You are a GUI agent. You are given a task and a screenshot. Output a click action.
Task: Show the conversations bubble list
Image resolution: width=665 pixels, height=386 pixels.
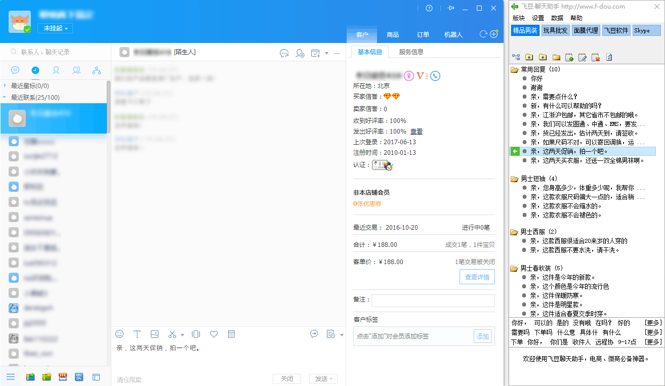click(15, 70)
